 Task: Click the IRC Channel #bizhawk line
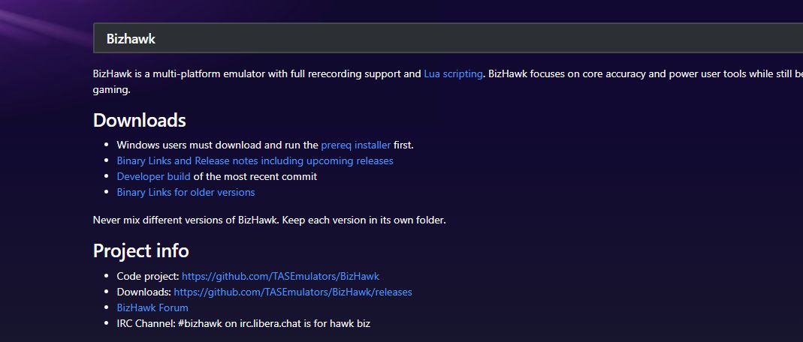(x=243, y=323)
